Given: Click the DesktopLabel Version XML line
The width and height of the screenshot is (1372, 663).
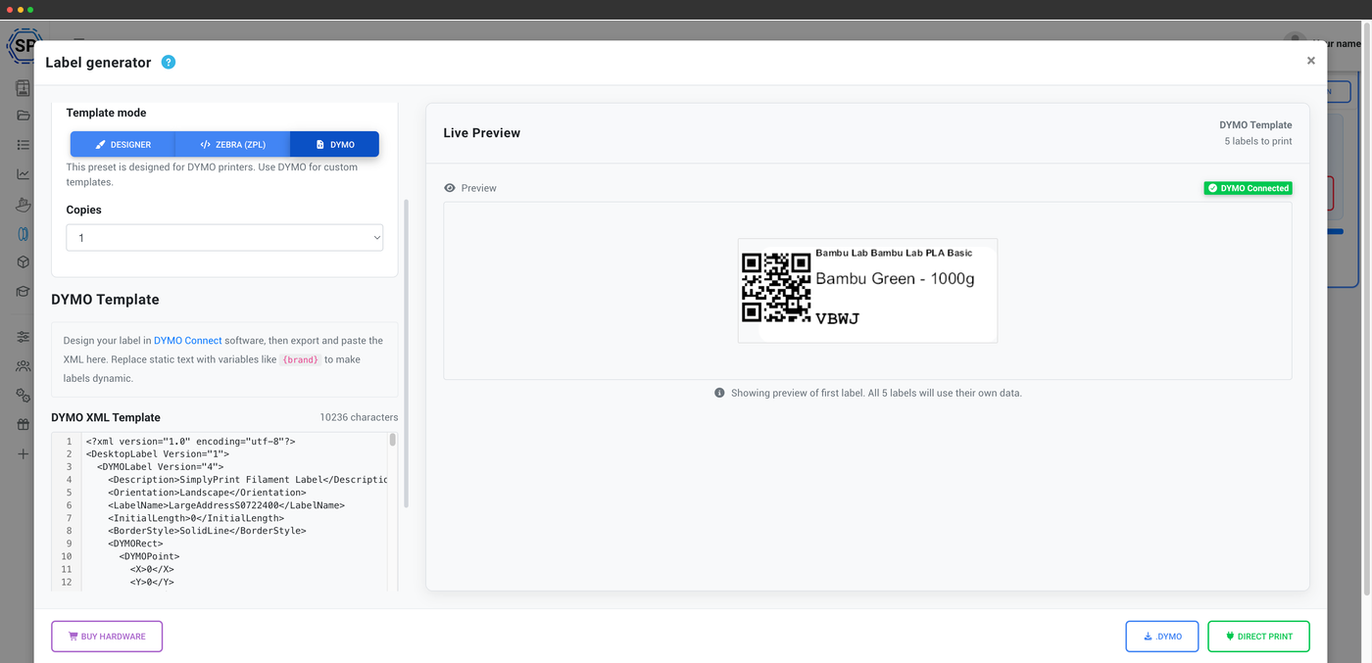Looking at the screenshot, I should [x=158, y=454].
